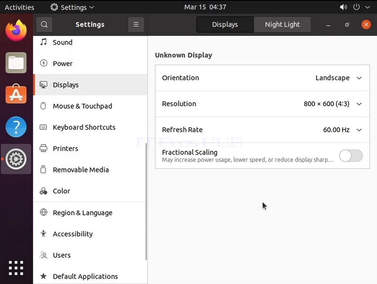Click the Power icon in sidebar

click(44, 63)
